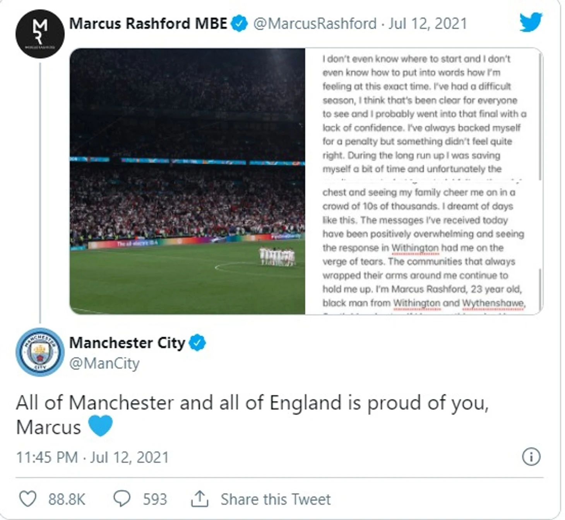Image resolution: width=565 pixels, height=520 pixels.
Task: Click the Jul 12, 2021 date on quoted tweet
Action: (428, 24)
